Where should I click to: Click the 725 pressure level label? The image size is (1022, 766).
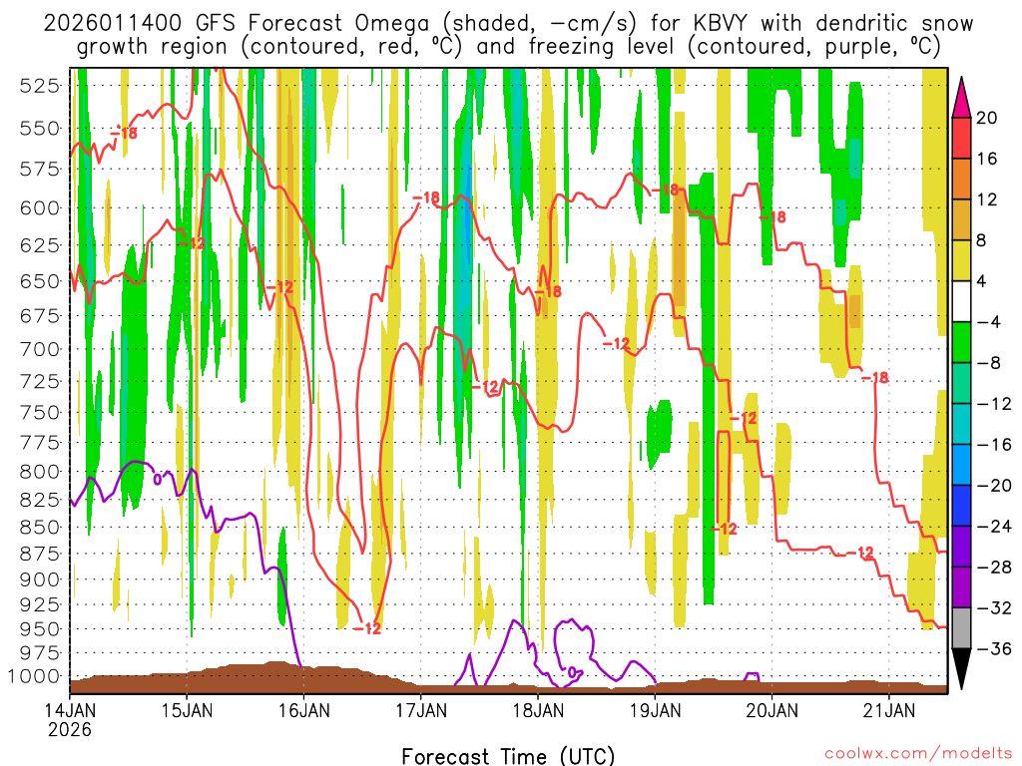(x=40, y=381)
